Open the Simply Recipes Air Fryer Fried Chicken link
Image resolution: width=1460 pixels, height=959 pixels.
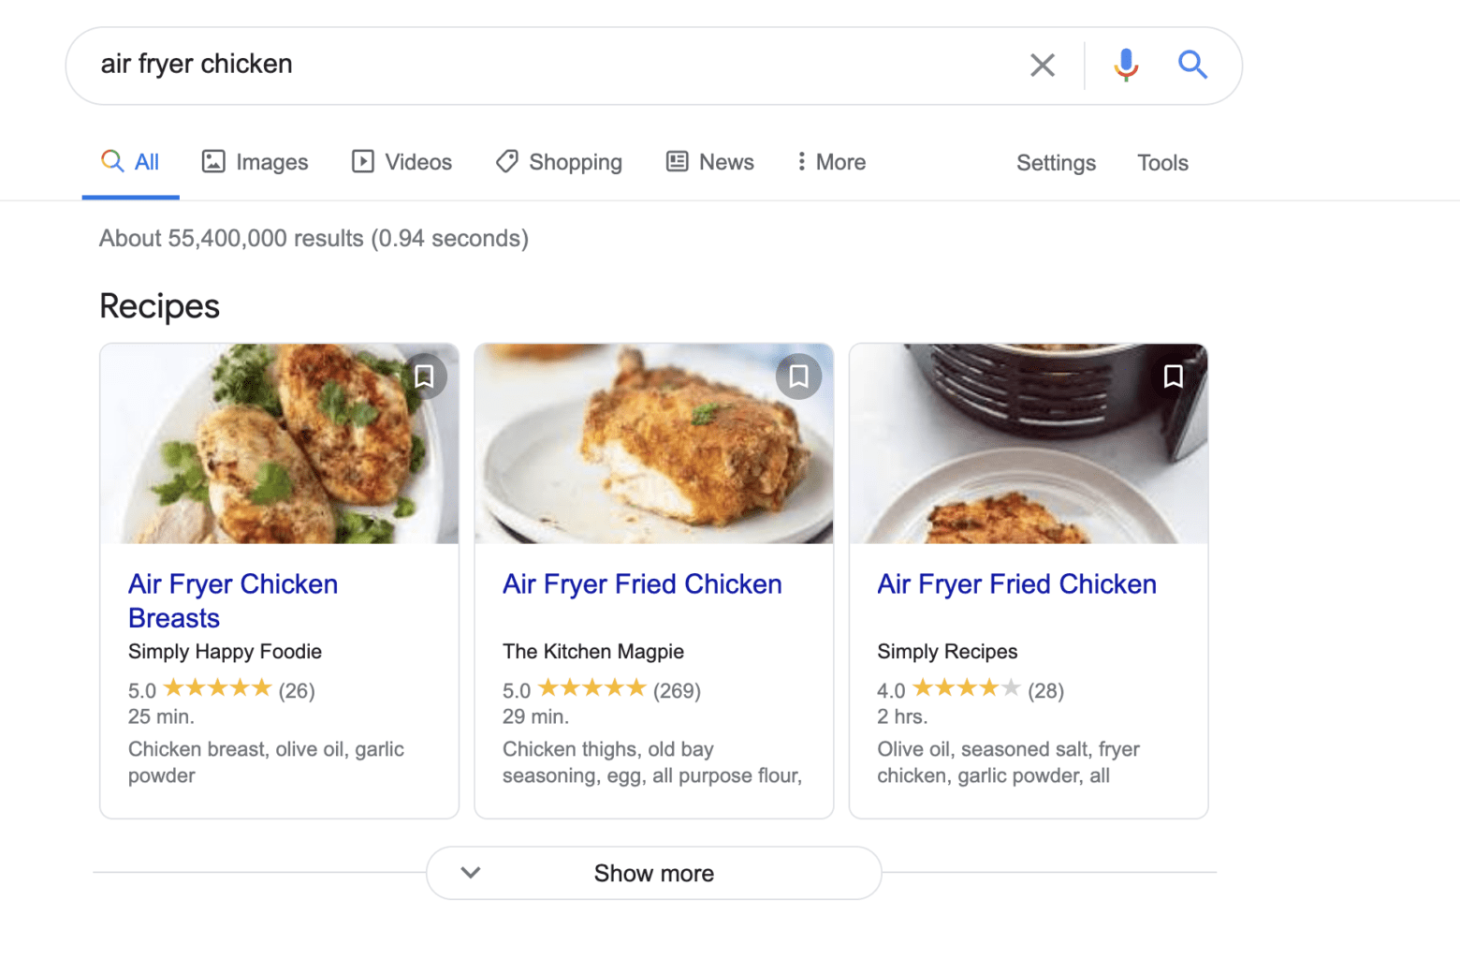click(1016, 584)
